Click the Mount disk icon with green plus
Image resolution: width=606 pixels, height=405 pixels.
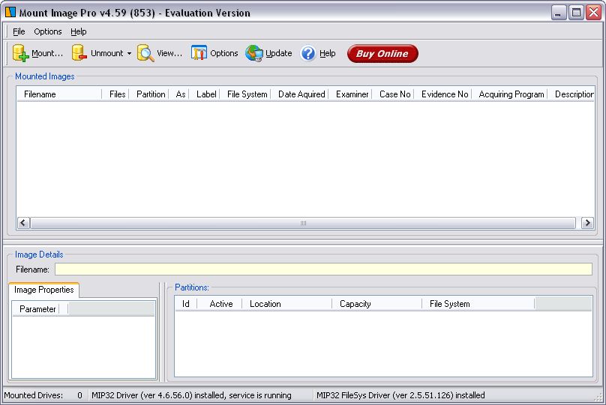pyautogui.click(x=20, y=53)
